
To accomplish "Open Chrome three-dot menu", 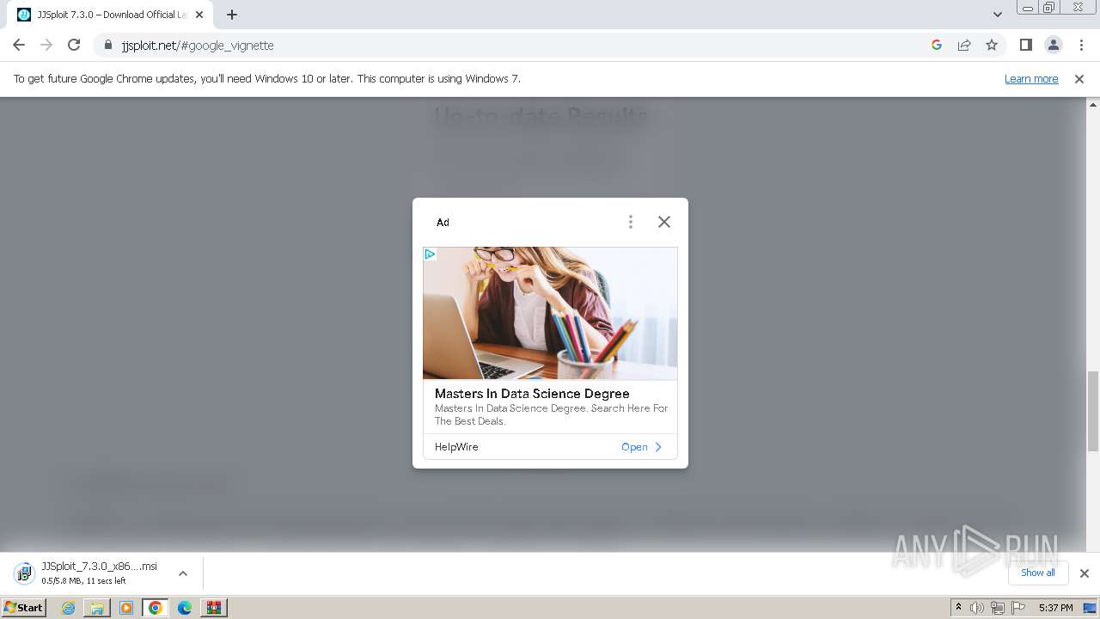I will pyautogui.click(x=1082, y=45).
